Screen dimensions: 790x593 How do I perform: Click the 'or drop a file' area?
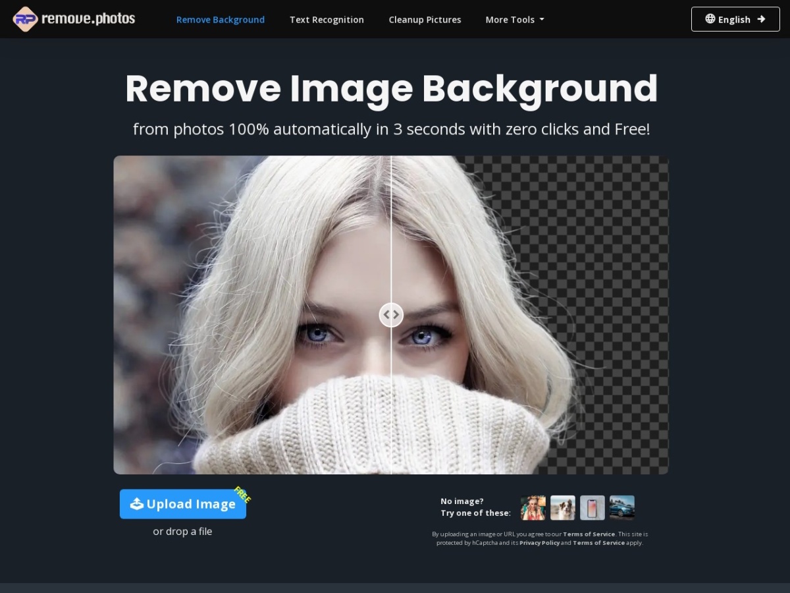pos(182,531)
